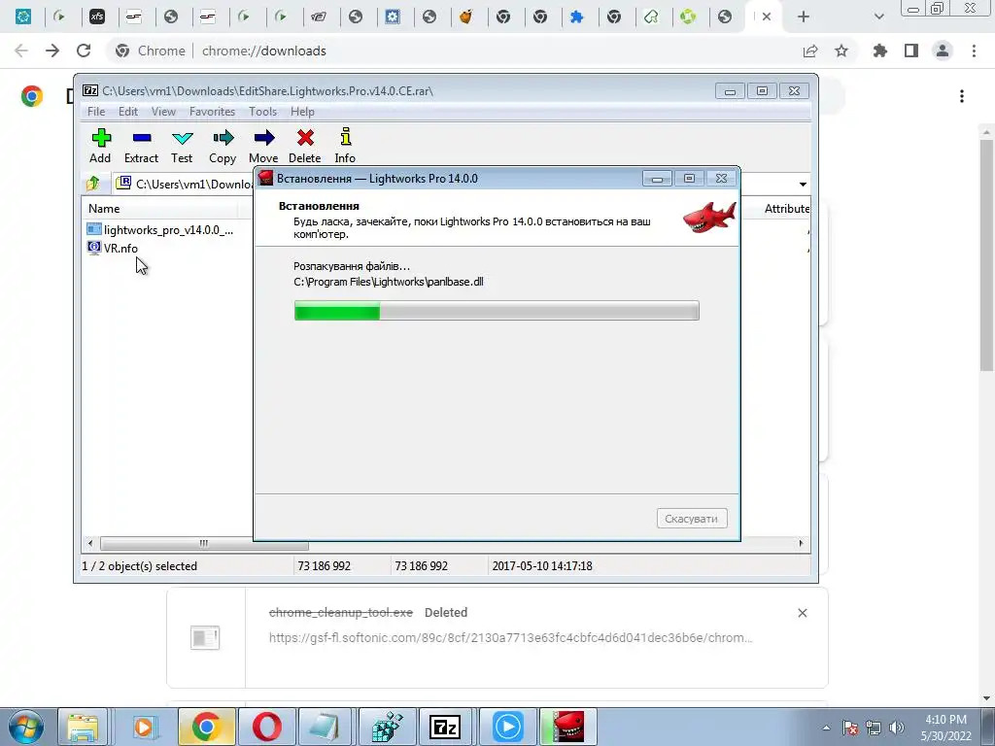Click the installation progress bar
The image size is (995, 746).
coord(497,311)
